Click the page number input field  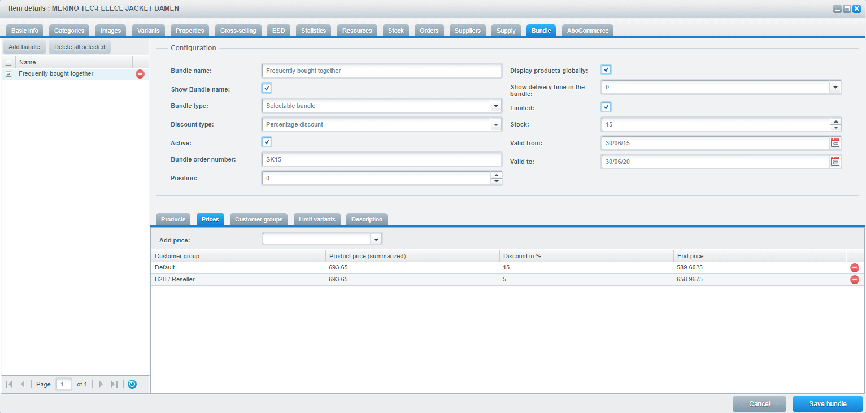(x=64, y=384)
